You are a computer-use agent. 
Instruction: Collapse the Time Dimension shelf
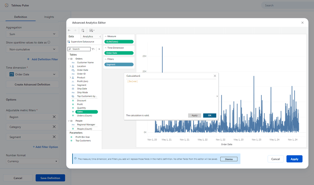(106, 48)
